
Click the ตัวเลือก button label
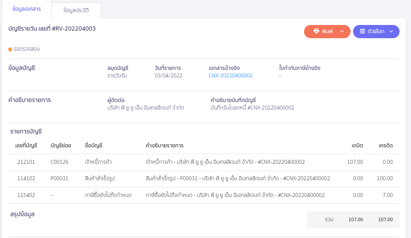click(376, 31)
